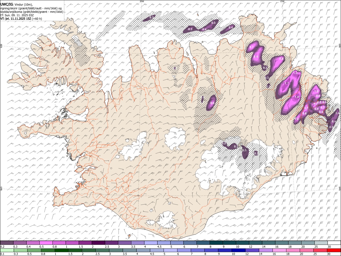Select the 0.9 snowfall value north of 0.3
This screenshot has height=256, width=341.
pyautogui.click(x=256, y=57)
